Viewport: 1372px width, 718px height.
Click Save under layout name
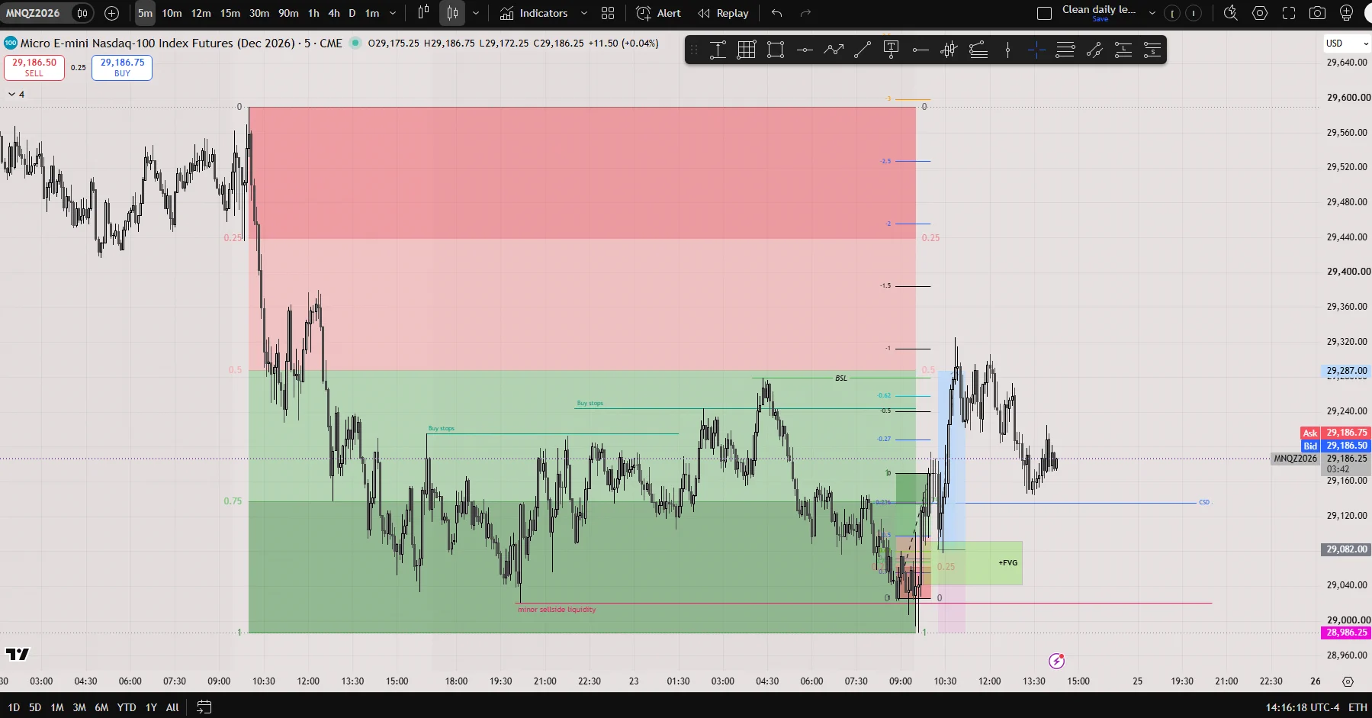tap(1100, 19)
